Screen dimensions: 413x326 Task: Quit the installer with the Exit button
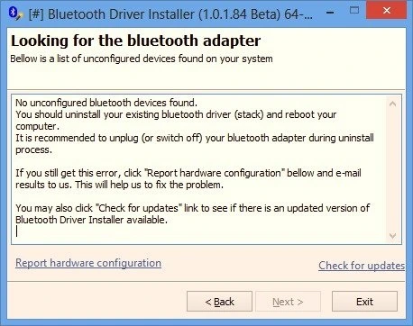pyautogui.click(x=364, y=302)
